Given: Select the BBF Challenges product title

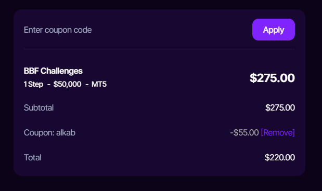Looking at the screenshot, I should (x=53, y=71).
